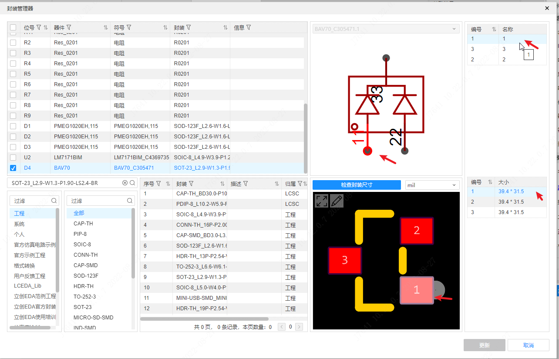This screenshot has height=359, width=559.
Task: Open filter for 信息 column
Action: 249,27
